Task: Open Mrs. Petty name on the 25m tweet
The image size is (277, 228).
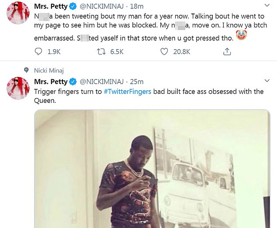Action: pyautogui.click(x=51, y=82)
